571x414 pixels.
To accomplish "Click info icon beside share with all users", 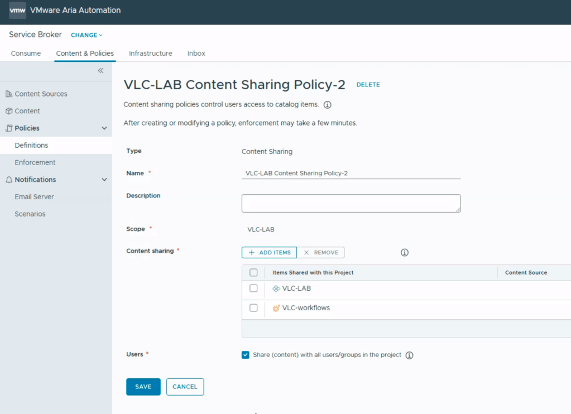I will tap(409, 355).
